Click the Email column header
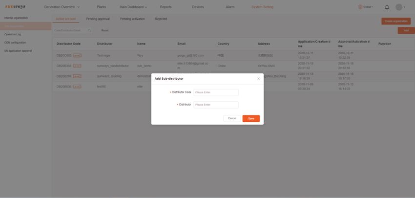Screen dimensions: 415x198 pos(181,44)
